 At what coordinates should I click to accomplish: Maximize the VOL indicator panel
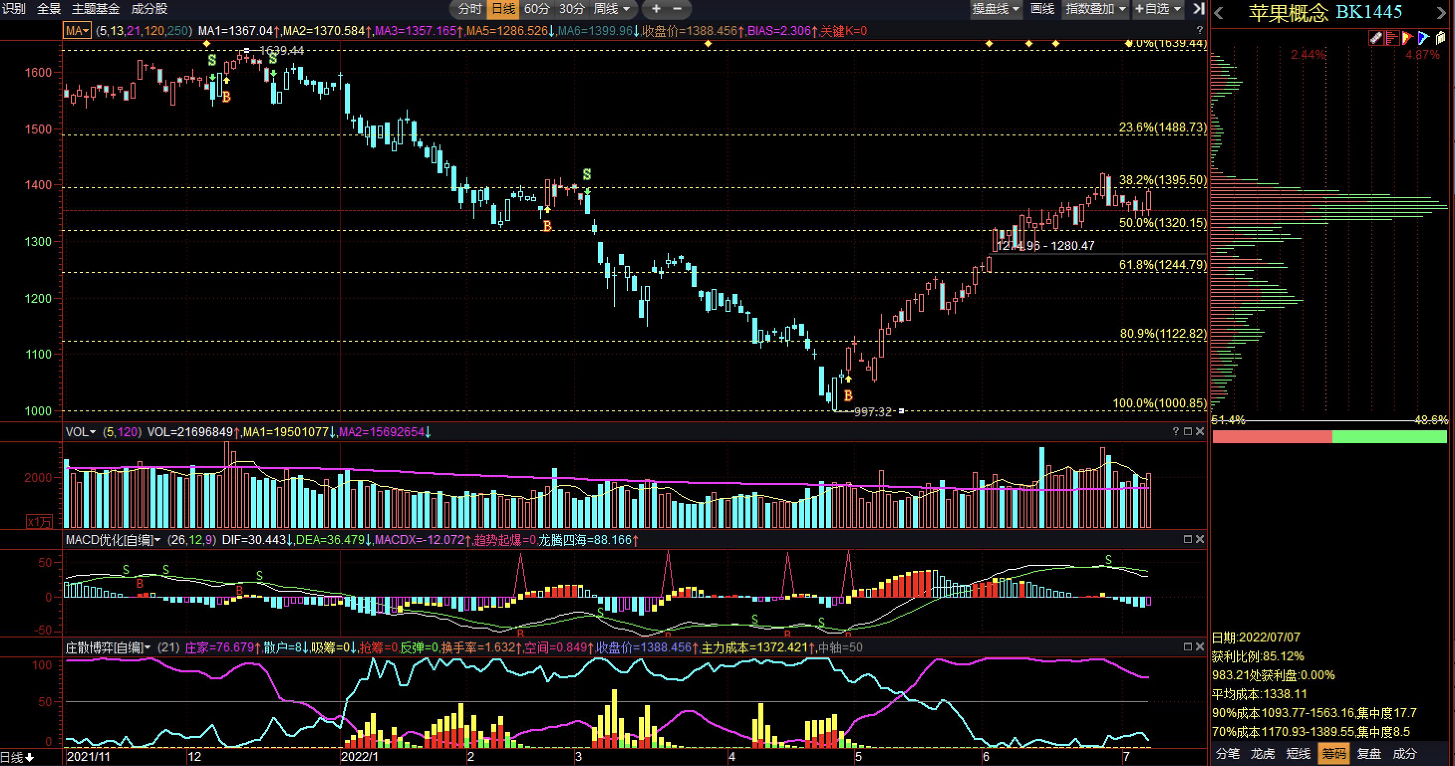1187,432
